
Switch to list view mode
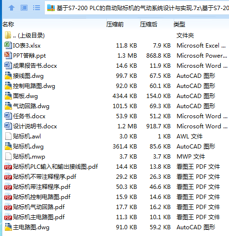tap(37, 8)
